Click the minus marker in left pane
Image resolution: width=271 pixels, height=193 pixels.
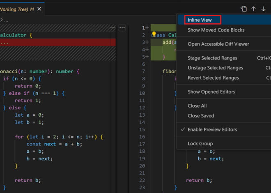coord(113,28)
